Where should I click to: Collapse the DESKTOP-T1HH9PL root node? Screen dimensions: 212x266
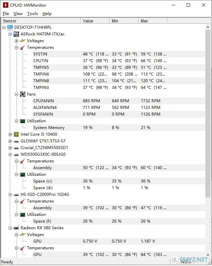point(4,27)
